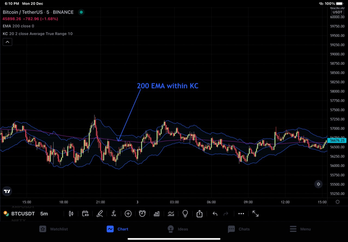
Task: Enter fullscreen with the expand arrows
Action: pos(256,214)
